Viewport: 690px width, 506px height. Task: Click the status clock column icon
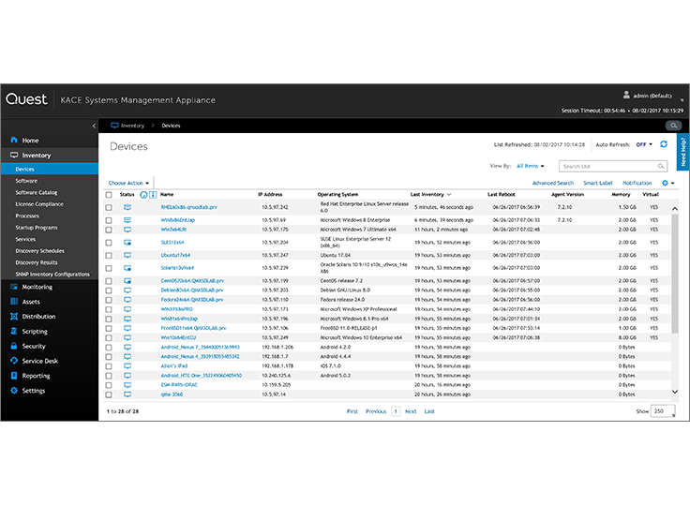143,195
